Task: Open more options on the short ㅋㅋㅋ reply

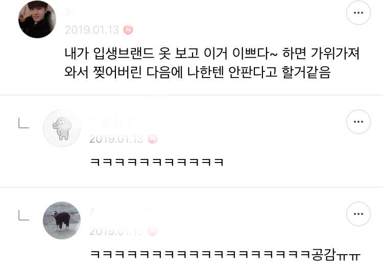Action: [x=358, y=122]
